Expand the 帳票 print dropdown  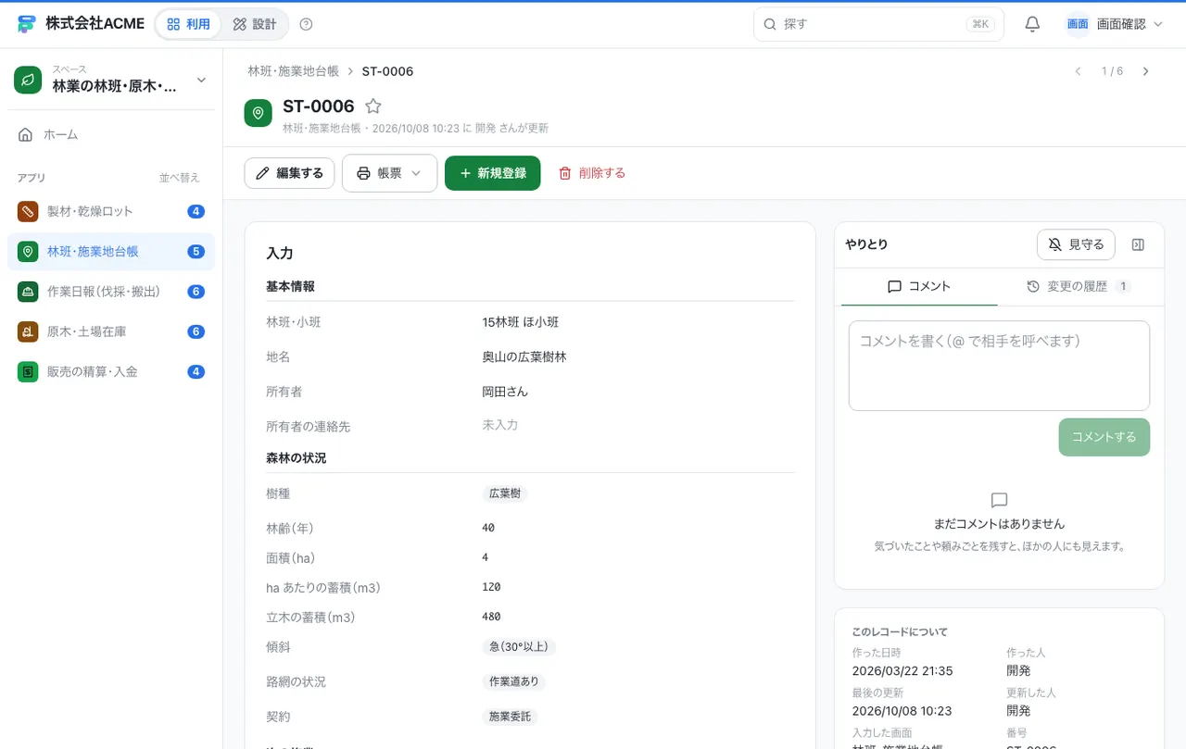(389, 173)
